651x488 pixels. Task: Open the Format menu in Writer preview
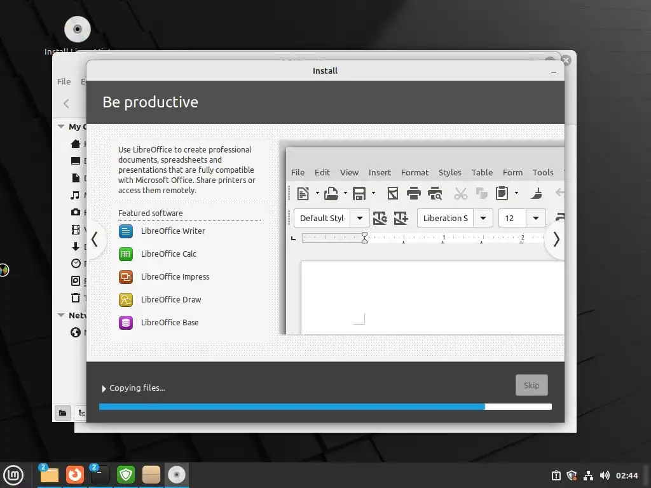[x=415, y=172]
